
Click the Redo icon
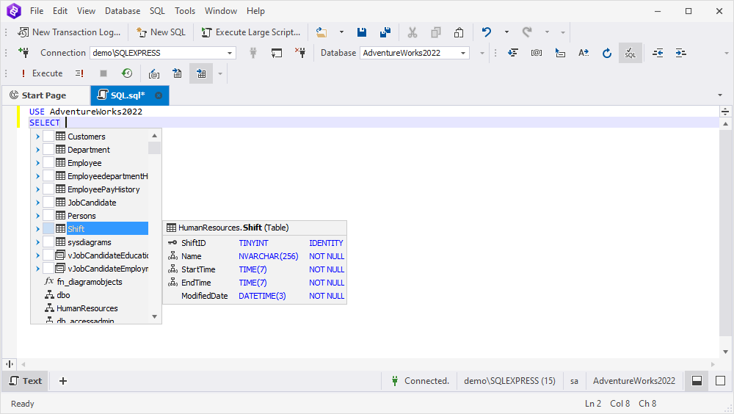(527, 32)
